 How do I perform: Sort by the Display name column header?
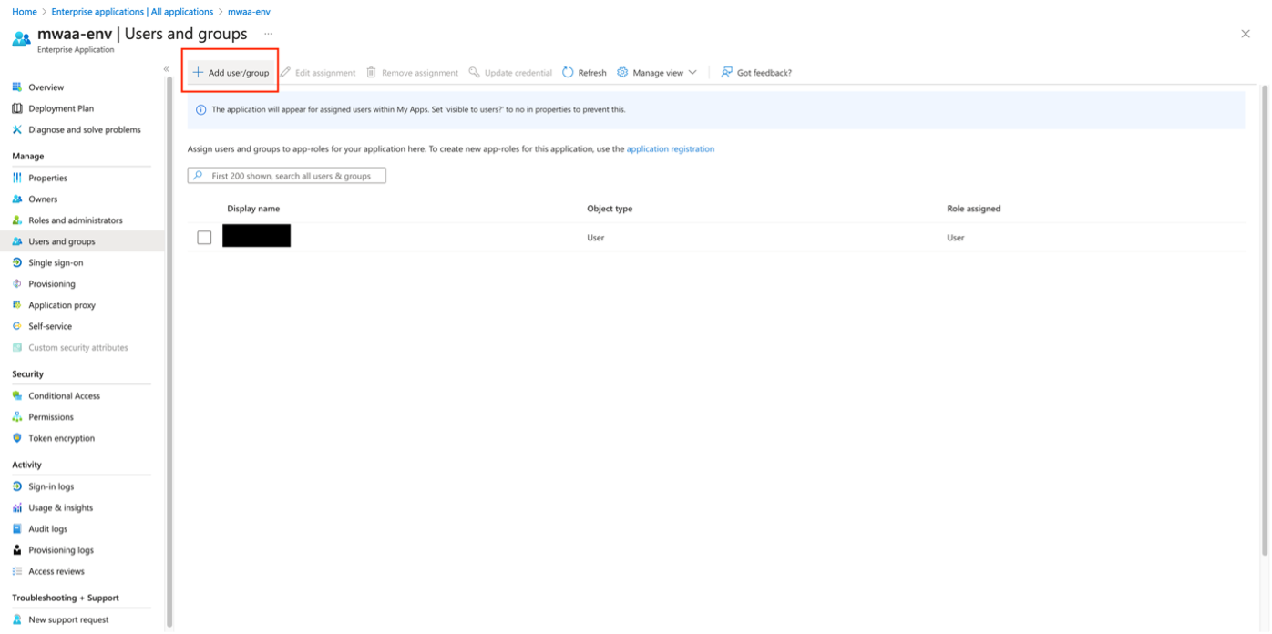coord(253,209)
